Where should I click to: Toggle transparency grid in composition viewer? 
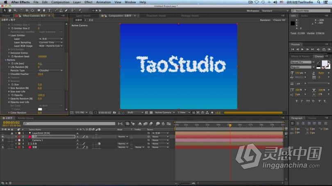coord(151,113)
